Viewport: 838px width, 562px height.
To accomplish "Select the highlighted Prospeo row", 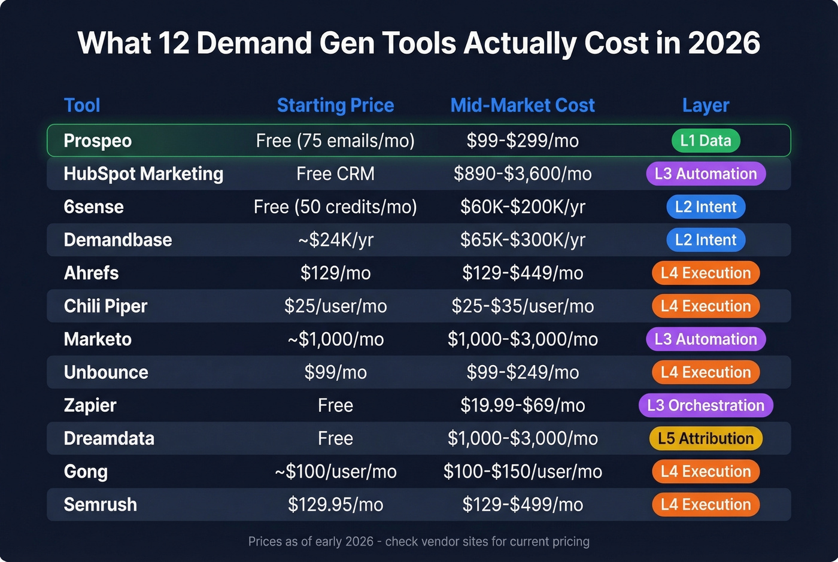I will tap(419, 141).
